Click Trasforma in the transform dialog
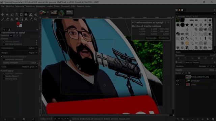 (x=164, y=38)
